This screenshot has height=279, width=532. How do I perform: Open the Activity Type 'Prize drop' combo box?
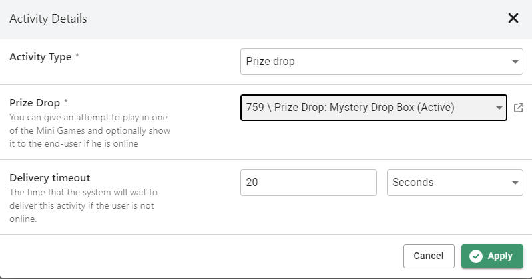(x=373, y=62)
